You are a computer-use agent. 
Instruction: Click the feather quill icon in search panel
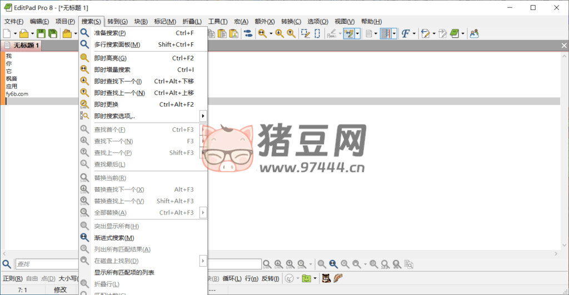point(338,279)
